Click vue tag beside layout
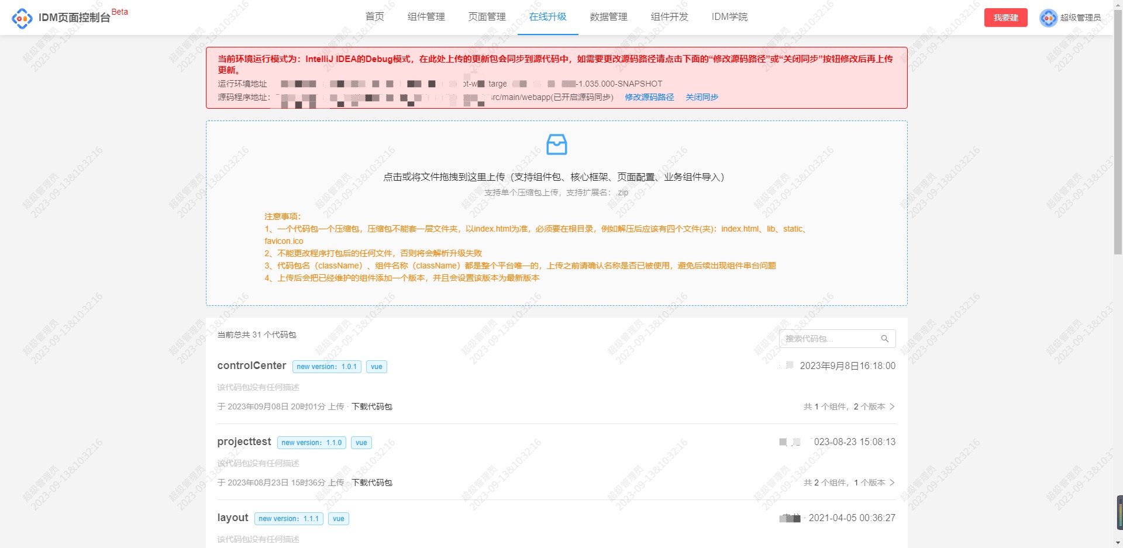Viewport: 1123px width, 548px height. pos(339,519)
